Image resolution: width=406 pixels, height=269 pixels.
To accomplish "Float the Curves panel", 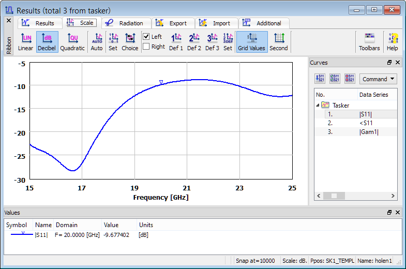I will pos(389,63).
